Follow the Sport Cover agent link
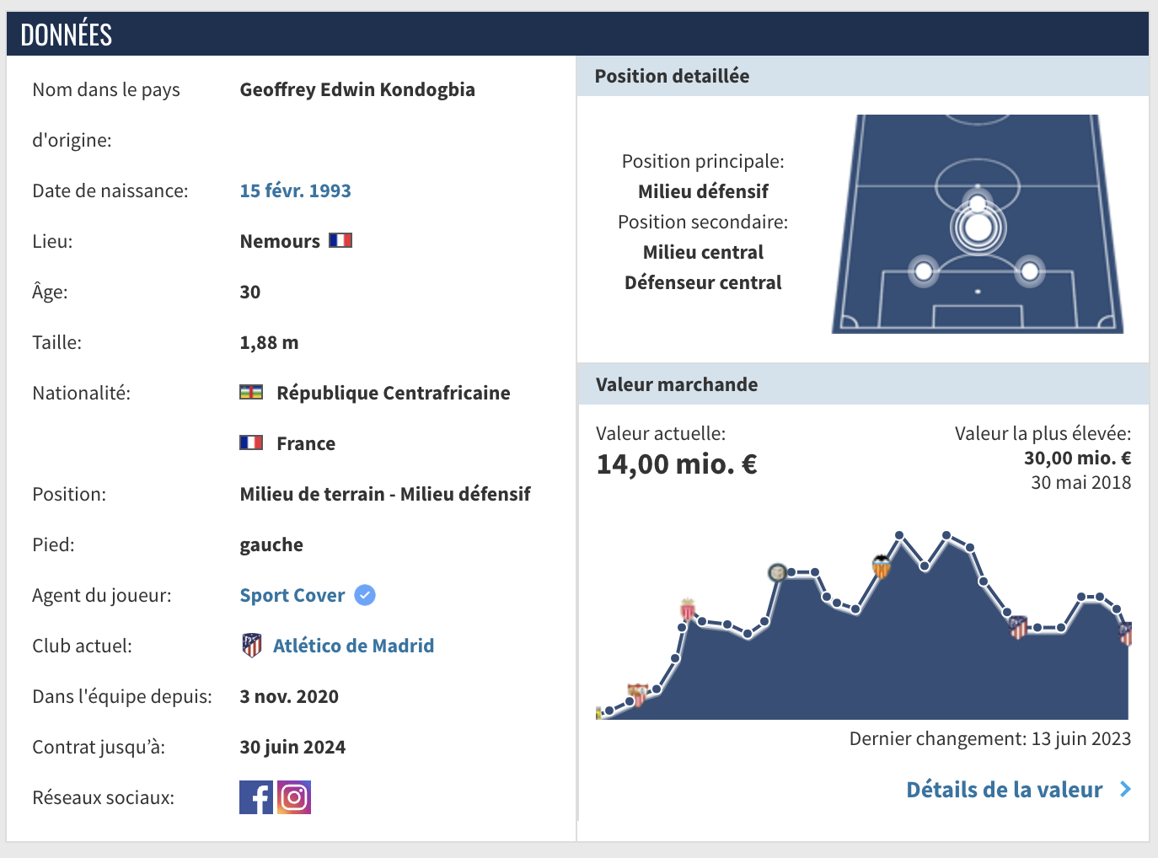Viewport: 1158px width, 858px height. point(292,595)
